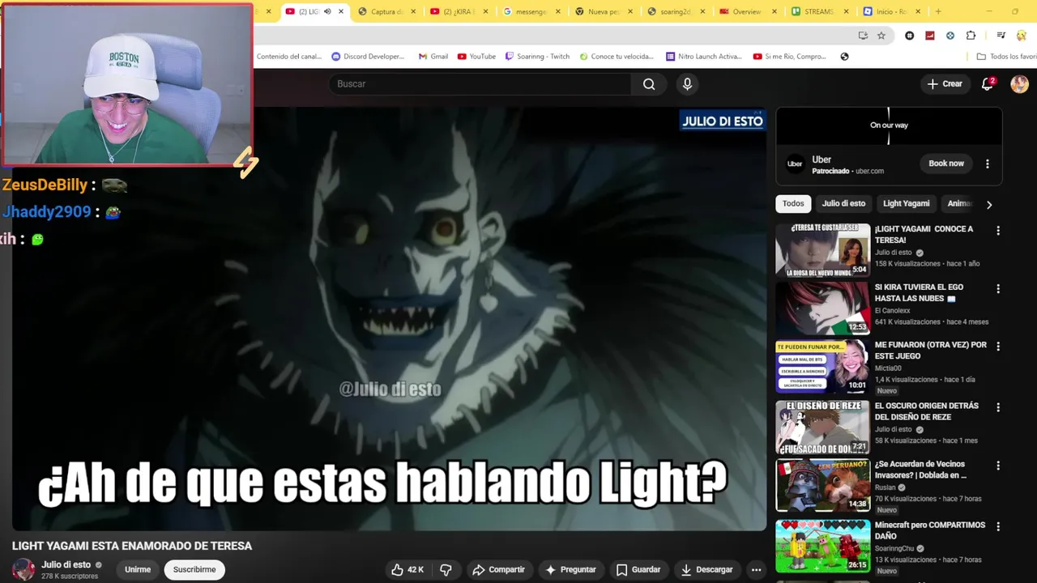Switch to the soaring2d tab
This screenshot has height=583, width=1037.
click(x=676, y=11)
